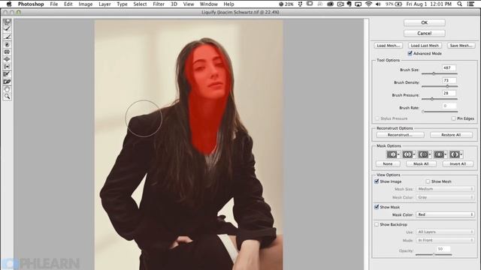481x270 pixels.
Task: Select the Smooth tool
Action: click(x=7, y=37)
